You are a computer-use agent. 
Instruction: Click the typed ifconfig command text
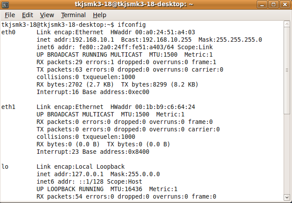pos(131,24)
